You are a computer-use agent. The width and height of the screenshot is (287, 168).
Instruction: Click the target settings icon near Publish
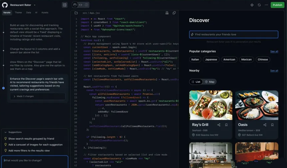[x=252, y=5]
